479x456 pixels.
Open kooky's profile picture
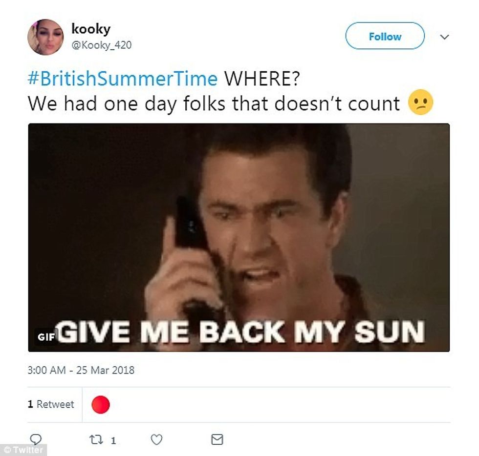pyautogui.click(x=45, y=37)
